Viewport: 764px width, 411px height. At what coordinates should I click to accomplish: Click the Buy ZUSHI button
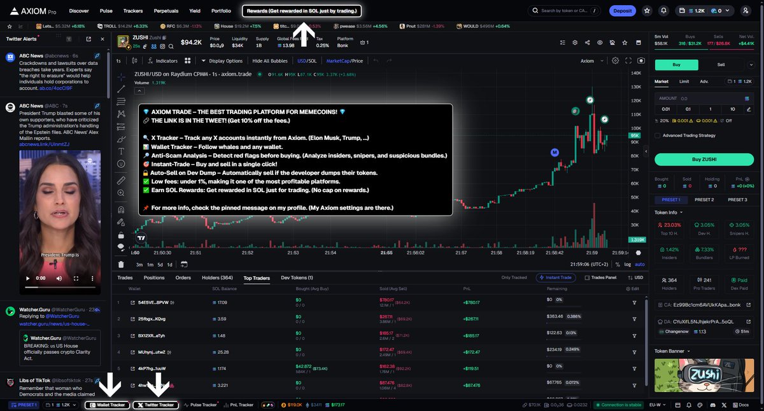703,159
